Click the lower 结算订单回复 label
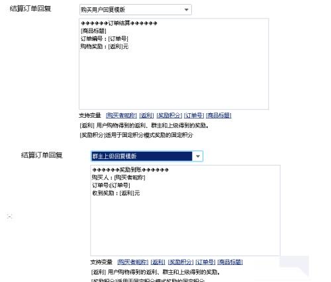 [x=42, y=155]
